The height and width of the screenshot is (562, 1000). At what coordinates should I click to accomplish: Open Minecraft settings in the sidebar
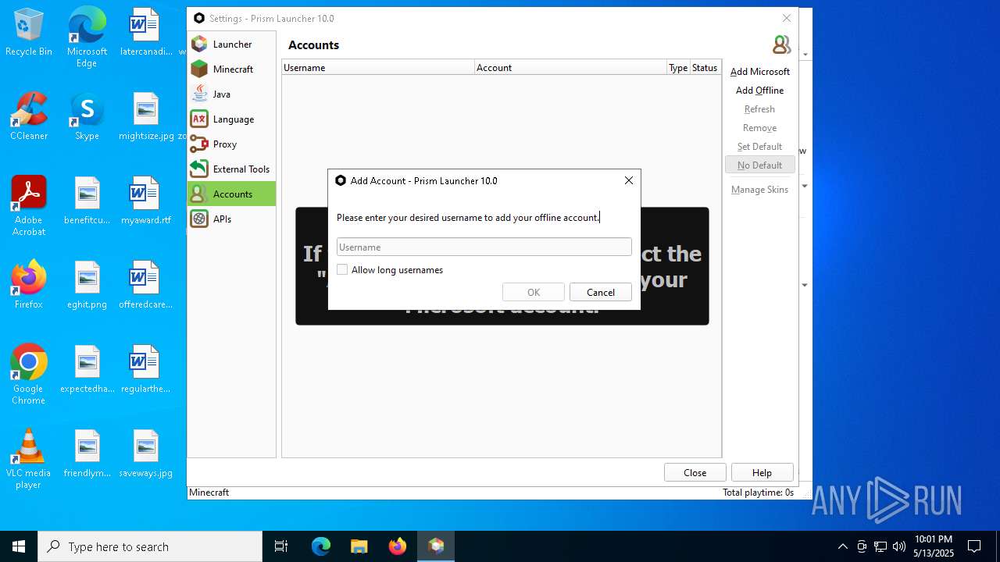tap(231, 69)
